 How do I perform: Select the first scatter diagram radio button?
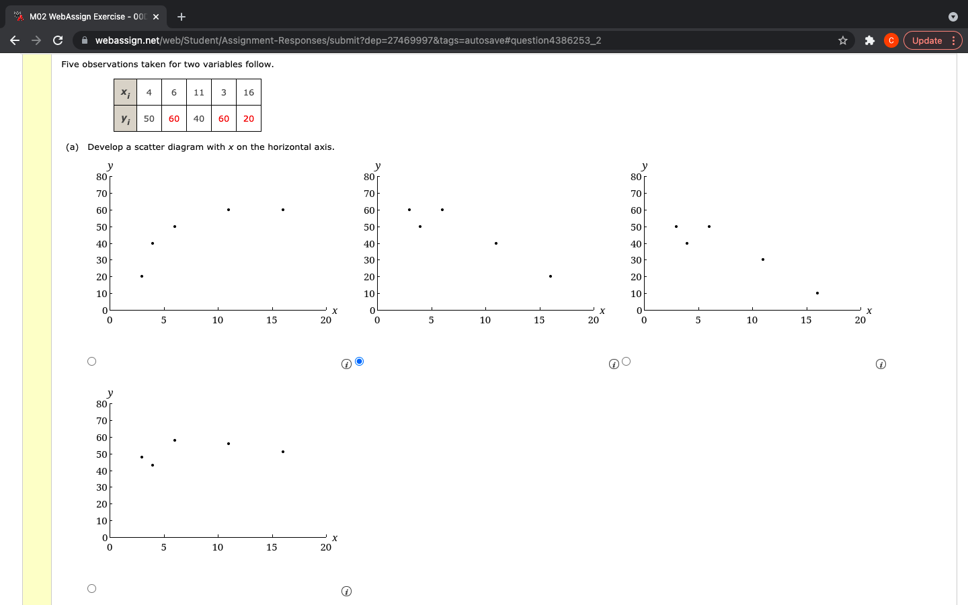91,361
